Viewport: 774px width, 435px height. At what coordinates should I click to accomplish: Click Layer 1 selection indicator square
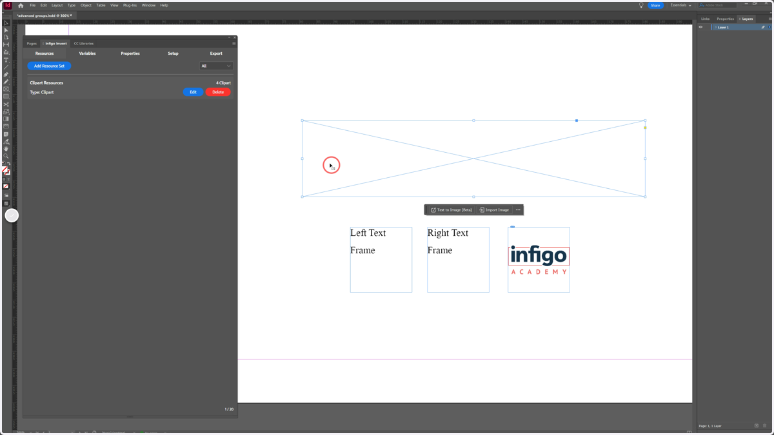tap(769, 27)
